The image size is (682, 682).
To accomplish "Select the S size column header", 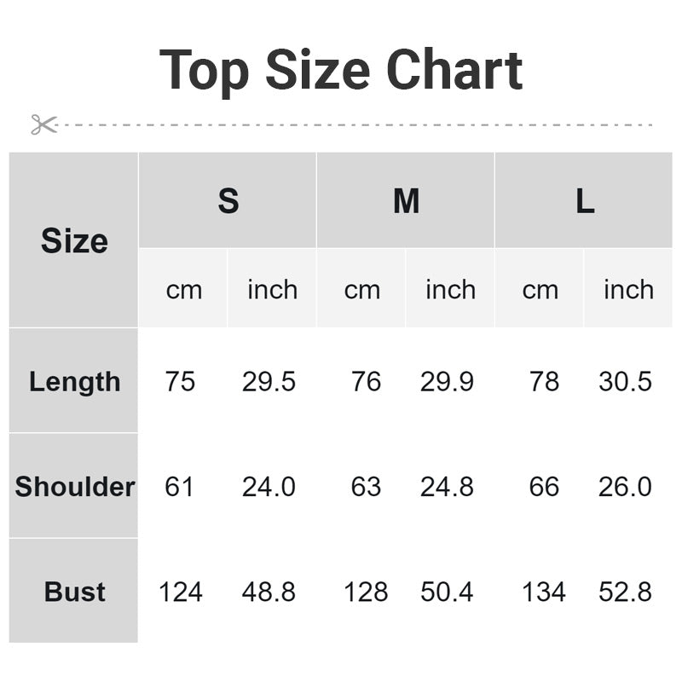I will pyautogui.click(x=228, y=200).
